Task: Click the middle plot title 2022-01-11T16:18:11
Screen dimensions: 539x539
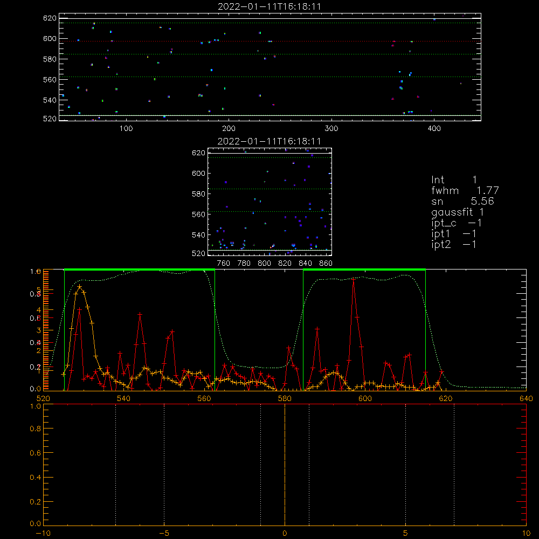Action: tap(269, 141)
